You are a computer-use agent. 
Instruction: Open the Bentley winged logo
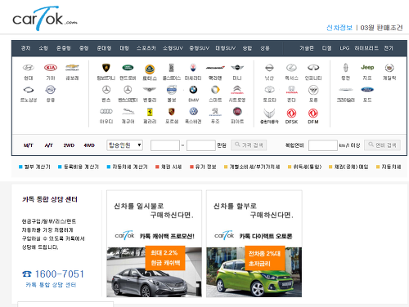[150, 90]
